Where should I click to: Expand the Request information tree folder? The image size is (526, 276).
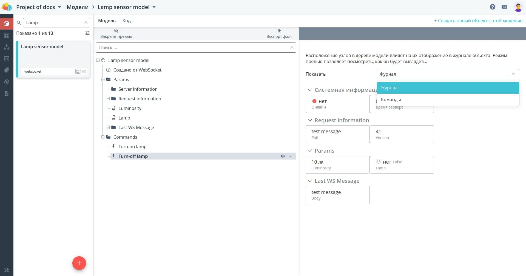108,99
